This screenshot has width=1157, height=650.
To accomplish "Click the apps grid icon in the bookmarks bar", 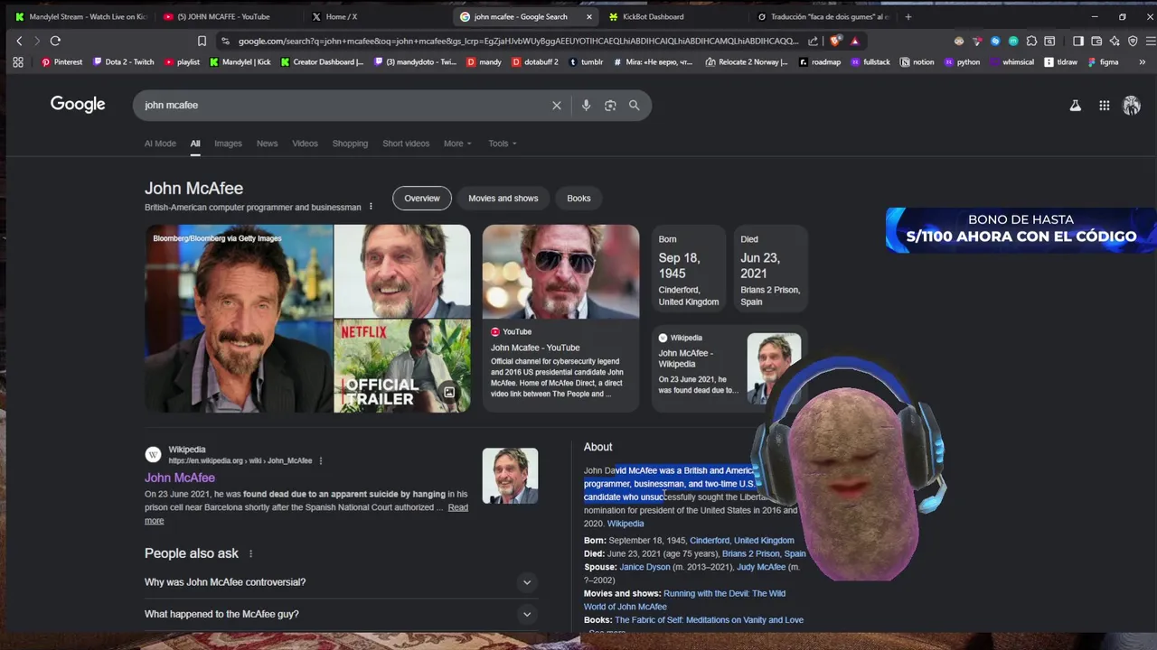I will click(x=18, y=62).
